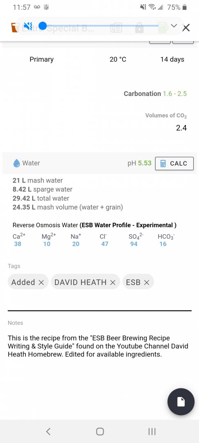Open Android recent apps button
This screenshot has height=443, width=199.
pos(152,432)
